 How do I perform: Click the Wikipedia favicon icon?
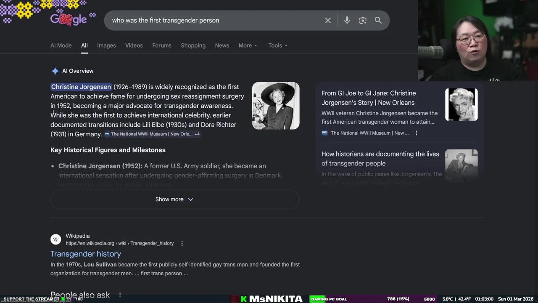[x=56, y=239]
